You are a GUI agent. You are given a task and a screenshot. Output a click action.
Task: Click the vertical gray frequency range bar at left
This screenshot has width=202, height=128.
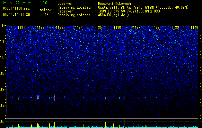click(6, 99)
